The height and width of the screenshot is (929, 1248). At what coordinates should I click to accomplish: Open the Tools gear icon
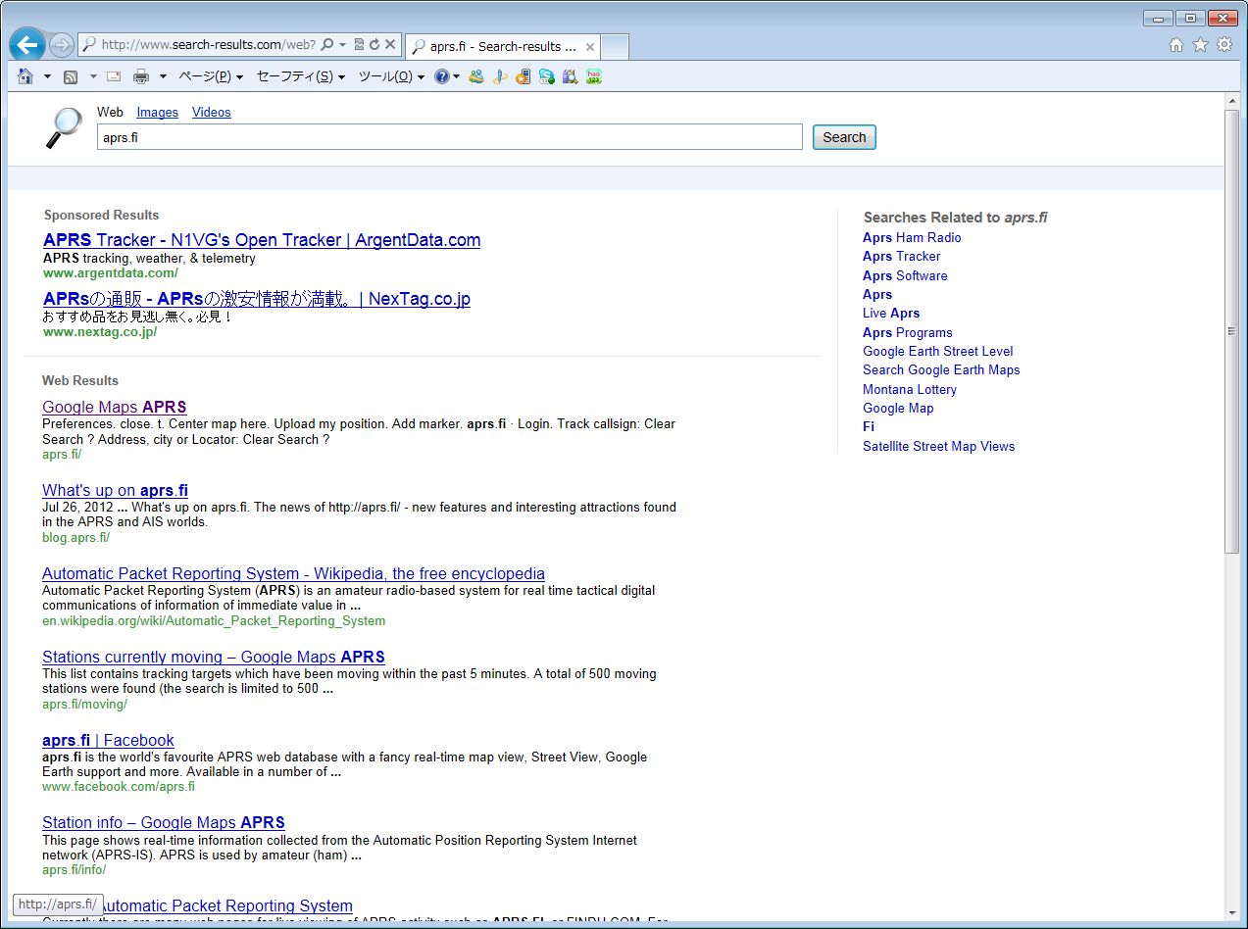point(1224,45)
